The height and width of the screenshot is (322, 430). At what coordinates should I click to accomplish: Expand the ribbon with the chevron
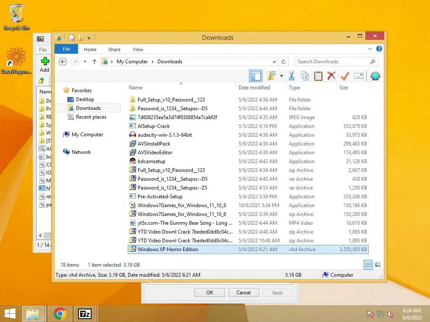pyautogui.click(x=370, y=49)
